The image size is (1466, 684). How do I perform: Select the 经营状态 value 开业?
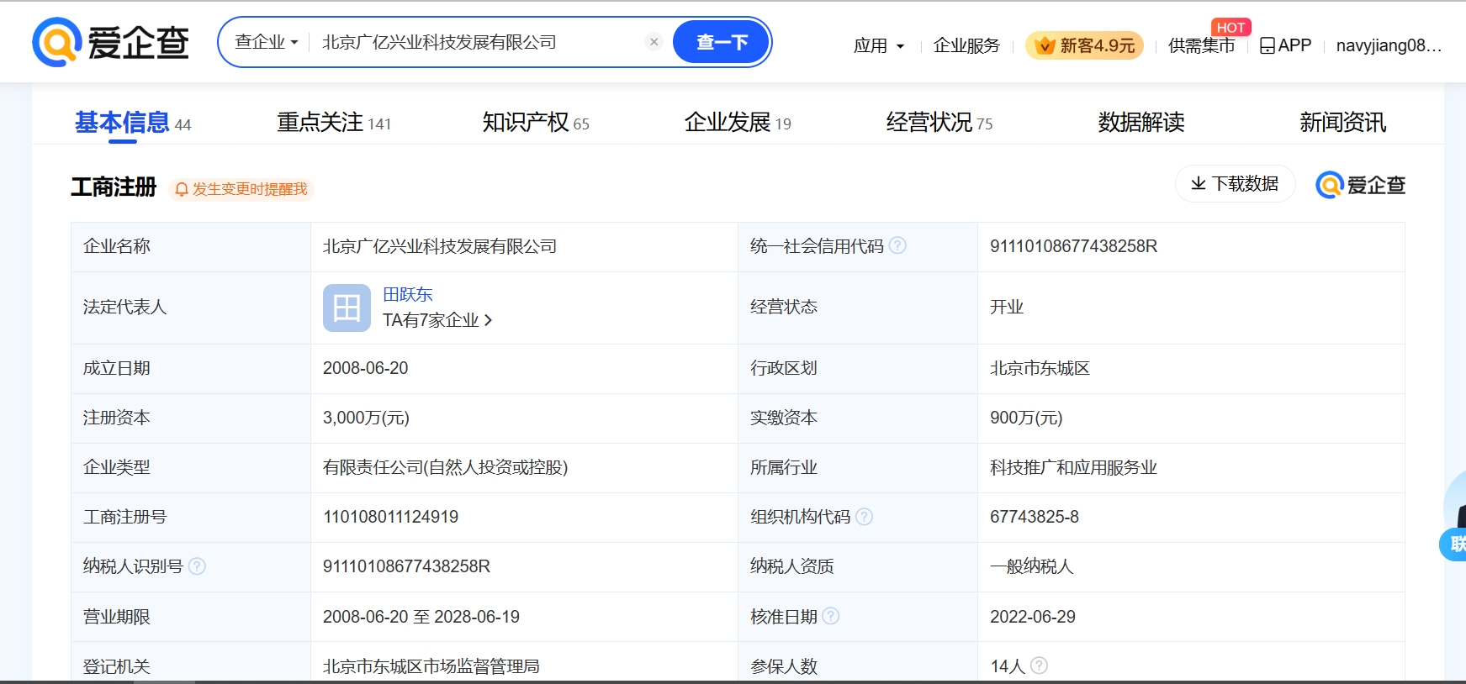click(1007, 307)
